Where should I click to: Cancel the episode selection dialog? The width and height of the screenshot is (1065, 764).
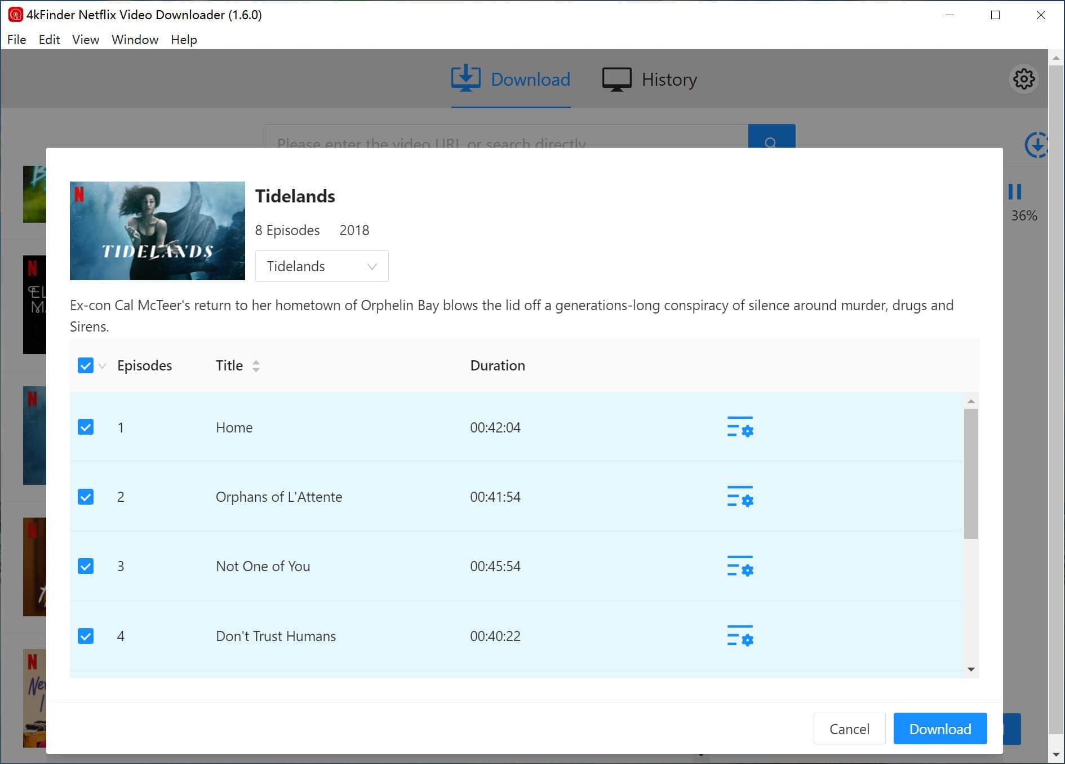849,728
